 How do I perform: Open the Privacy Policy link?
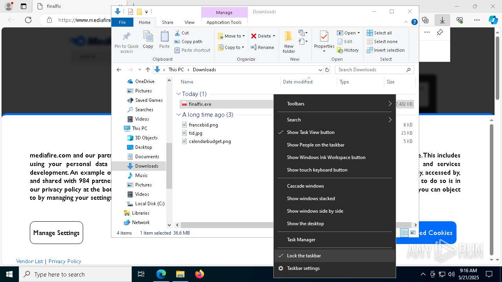tap(65, 261)
